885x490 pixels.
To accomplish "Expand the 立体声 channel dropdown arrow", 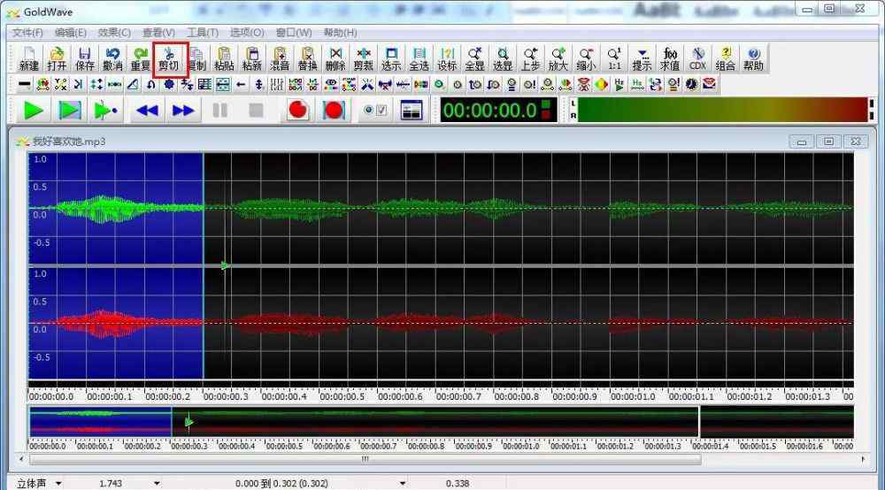I will [x=58, y=484].
